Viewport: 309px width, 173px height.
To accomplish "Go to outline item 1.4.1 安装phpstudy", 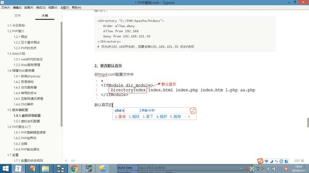I will tap(27, 76).
